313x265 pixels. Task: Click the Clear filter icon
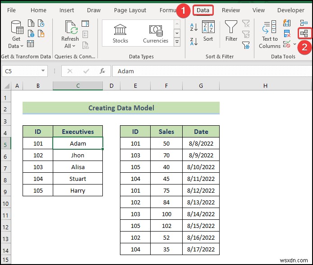point(246,24)
